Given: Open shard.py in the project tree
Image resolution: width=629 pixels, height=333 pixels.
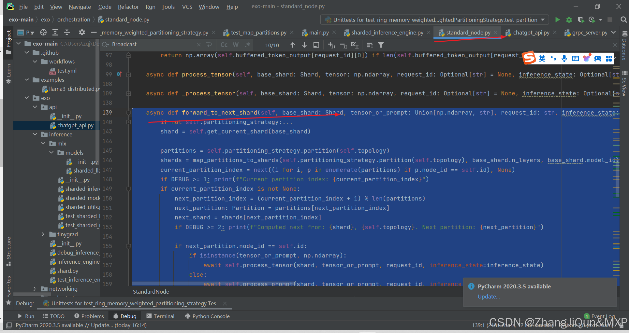Looking at the screenshot, I should tap(67, 271).
